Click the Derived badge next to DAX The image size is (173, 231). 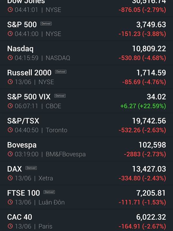(x=31, y=168)
